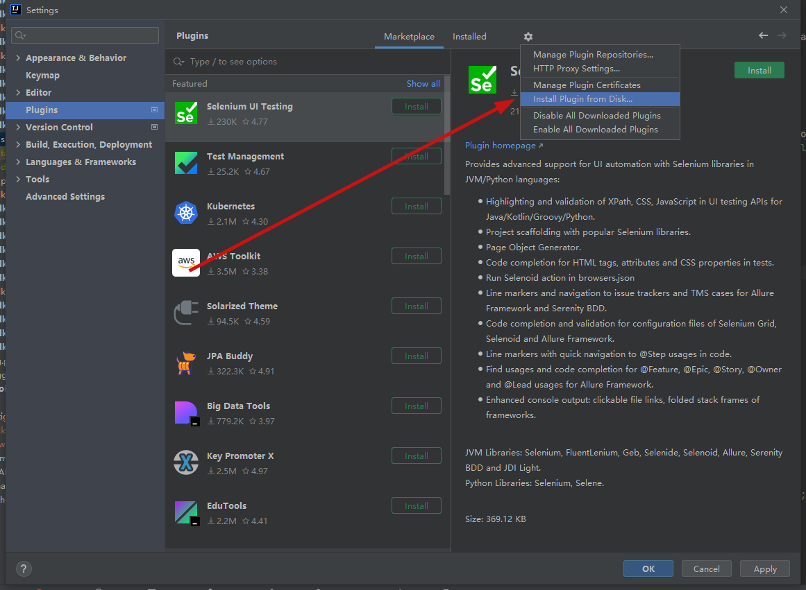This screenshot has height=590, width=806.
Task: Click the green Install button in details pane
Action: click(x=759, y=70)
